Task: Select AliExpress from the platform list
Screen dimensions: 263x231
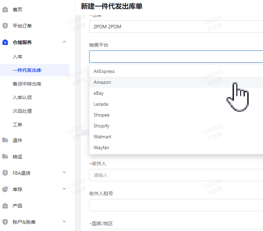Action: [176, 71]
